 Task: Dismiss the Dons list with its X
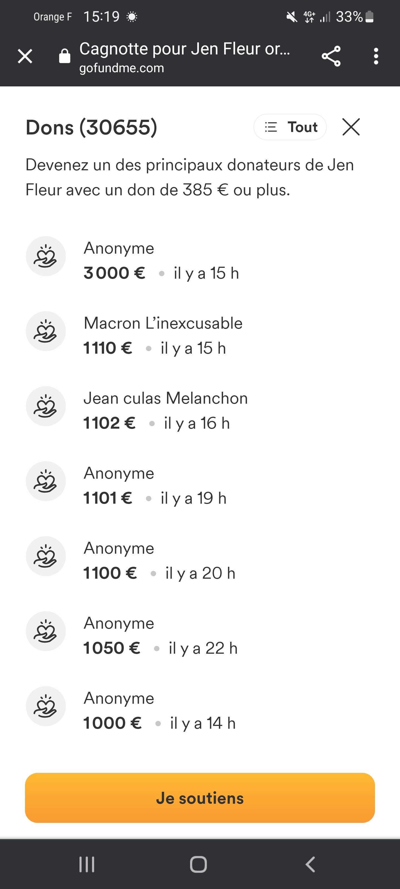tap(351, 127)
